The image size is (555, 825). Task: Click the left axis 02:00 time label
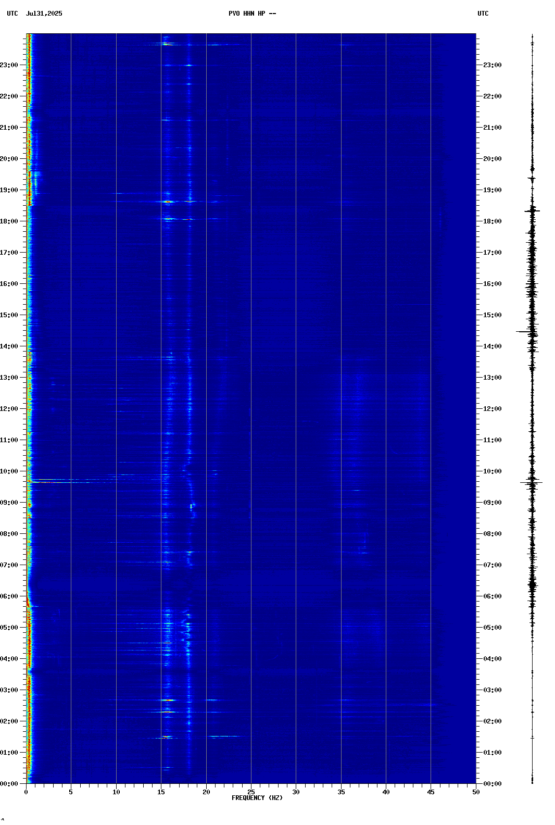click(x=9, y=721)
